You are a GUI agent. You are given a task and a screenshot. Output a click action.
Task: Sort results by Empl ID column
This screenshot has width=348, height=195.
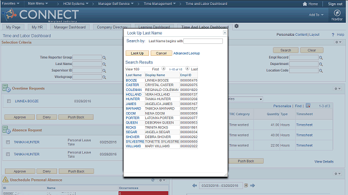point(185,75)
